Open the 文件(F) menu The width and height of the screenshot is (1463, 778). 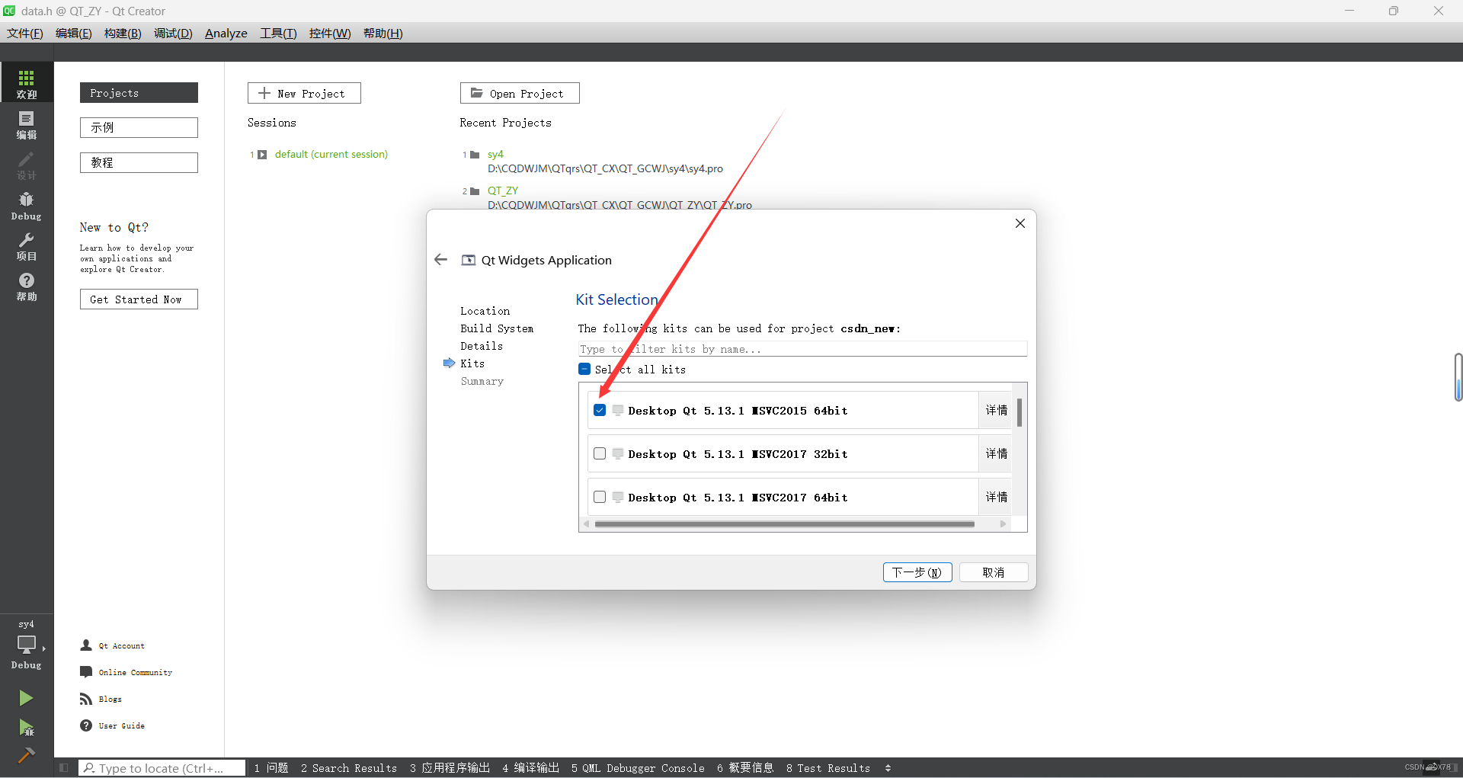coord(25,33)
